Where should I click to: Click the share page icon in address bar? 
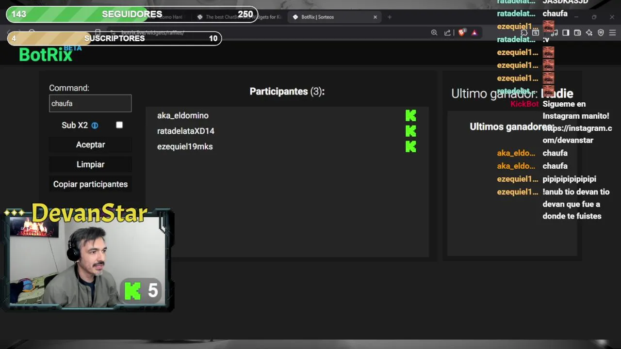pyautogui.click(x=447, y=32)
